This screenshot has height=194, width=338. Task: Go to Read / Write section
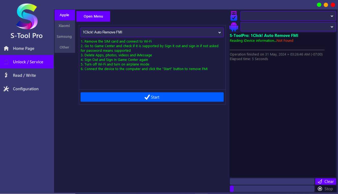(27, 75)
